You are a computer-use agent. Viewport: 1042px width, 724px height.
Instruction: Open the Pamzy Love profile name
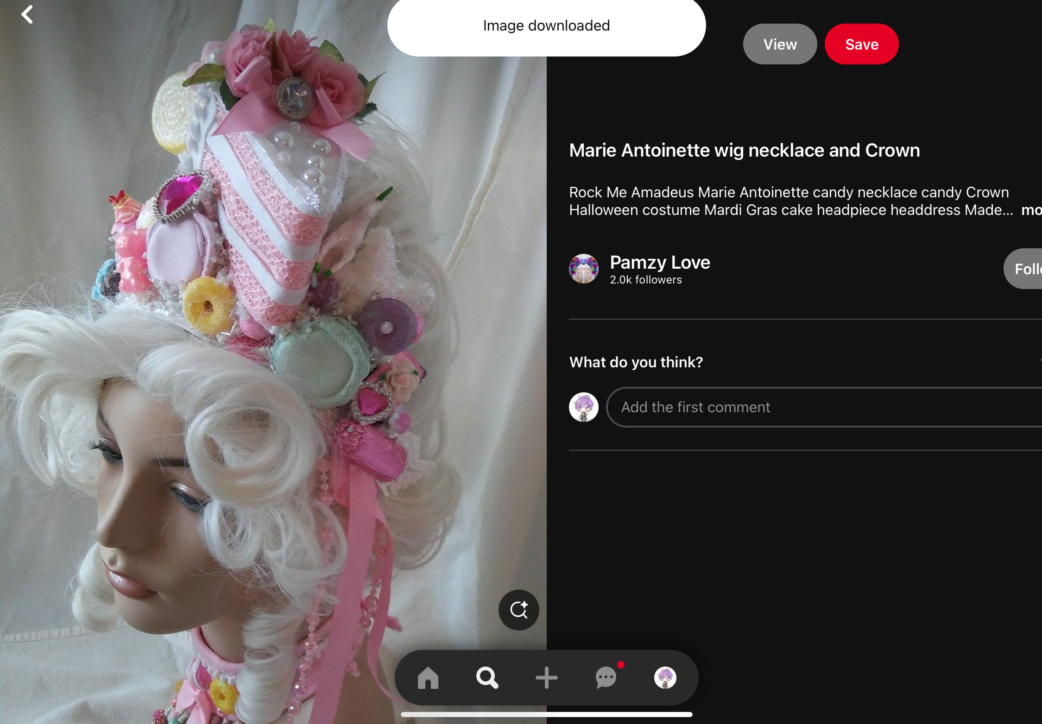660,262
